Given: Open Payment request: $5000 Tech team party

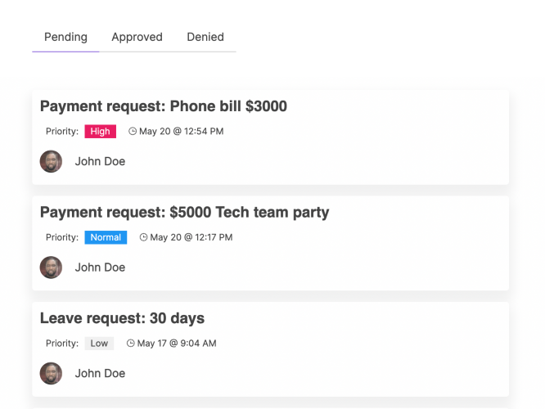Looking at the screenshot, I should click(185, 213).
